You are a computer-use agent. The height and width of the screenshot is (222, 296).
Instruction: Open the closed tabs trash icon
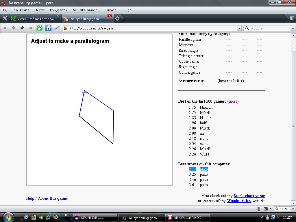292,18
